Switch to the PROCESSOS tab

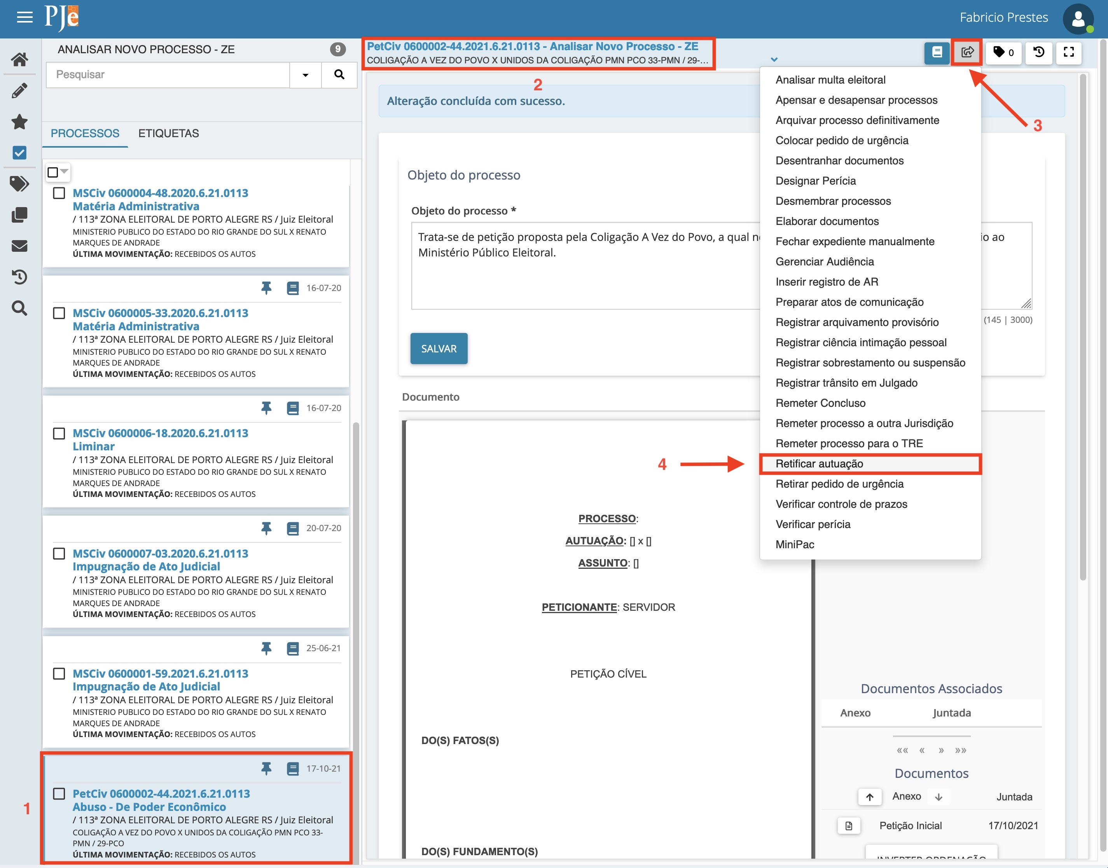[85, 133]
